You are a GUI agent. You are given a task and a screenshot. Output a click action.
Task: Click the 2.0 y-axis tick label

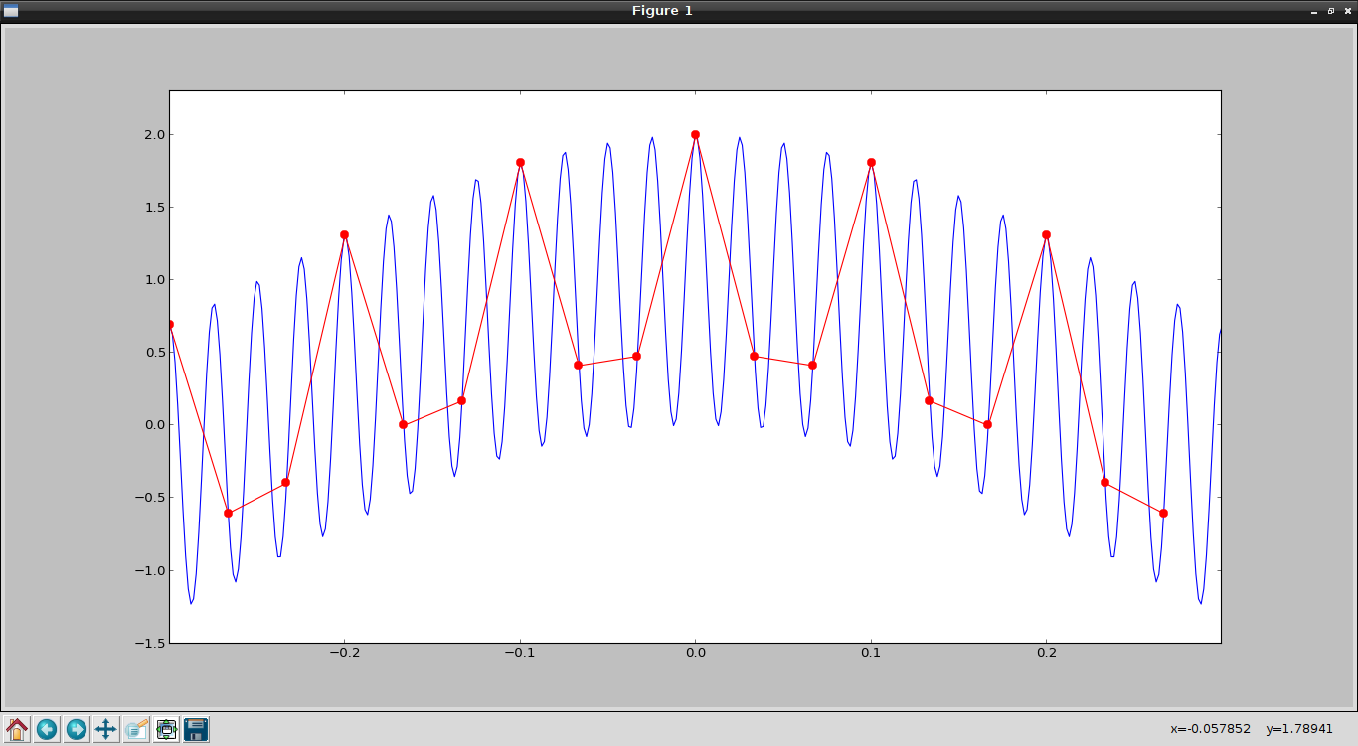[x=154, y=135]
